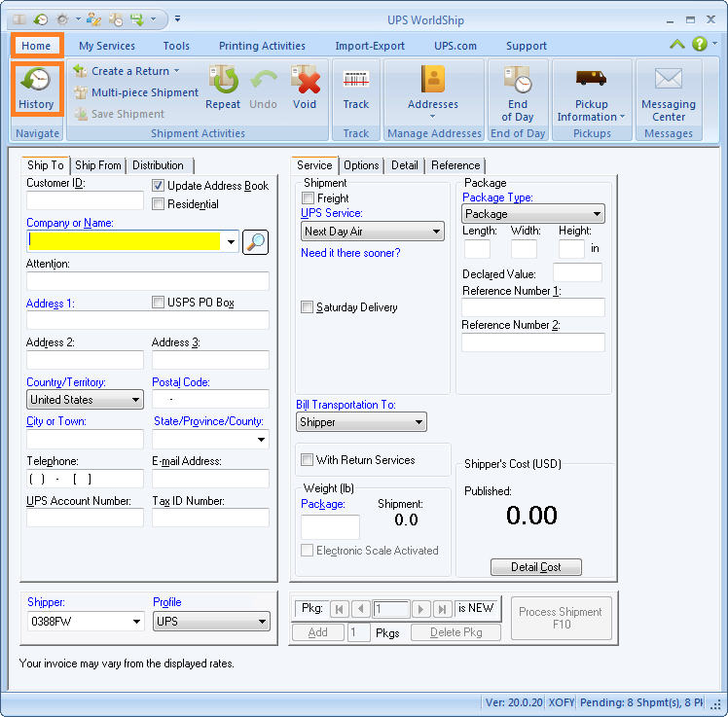The height and width of the screenshot is (717, 728).
Task: Open the green question mark Help icon
Action: 699,44
